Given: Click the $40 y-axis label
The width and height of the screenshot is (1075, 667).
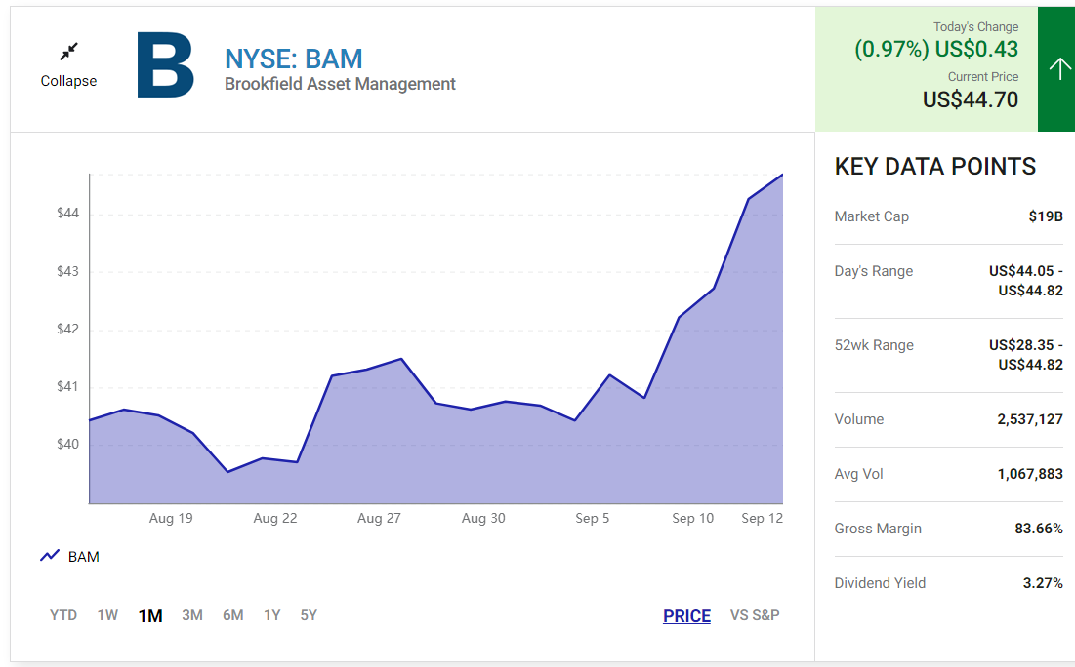Looking at the screenshot, I should tap(68, 445).
